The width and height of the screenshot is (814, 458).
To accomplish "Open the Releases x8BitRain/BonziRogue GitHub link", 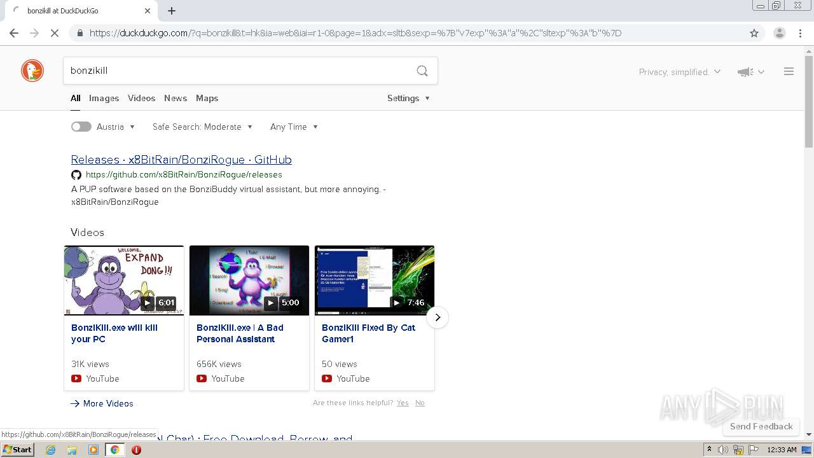I will coord(181,160).
